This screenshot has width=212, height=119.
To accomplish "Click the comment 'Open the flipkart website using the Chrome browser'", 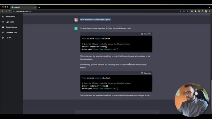I will (106, 44).
